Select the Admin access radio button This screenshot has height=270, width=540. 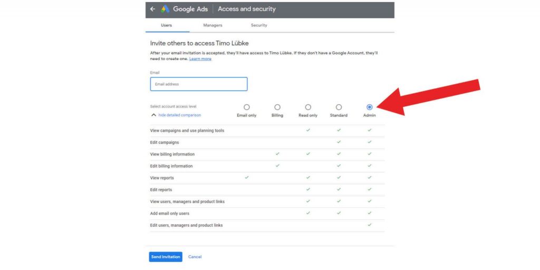tap(369, 107)
